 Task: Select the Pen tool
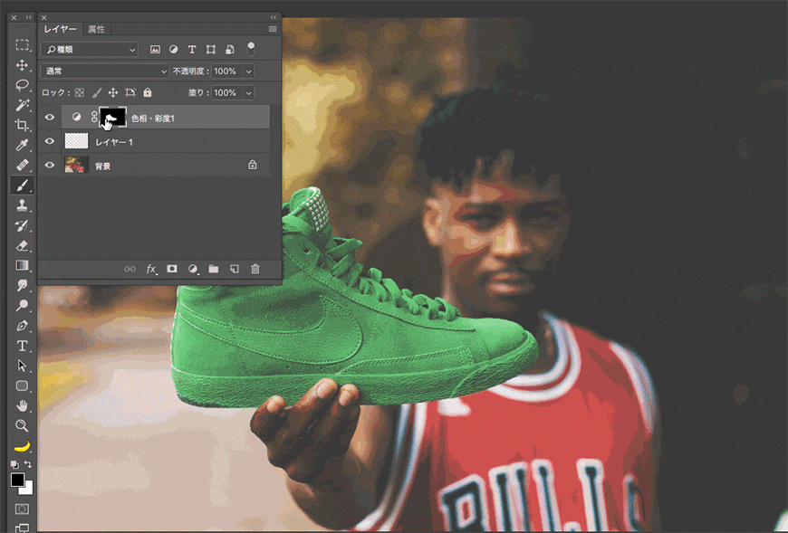point(22,326)
